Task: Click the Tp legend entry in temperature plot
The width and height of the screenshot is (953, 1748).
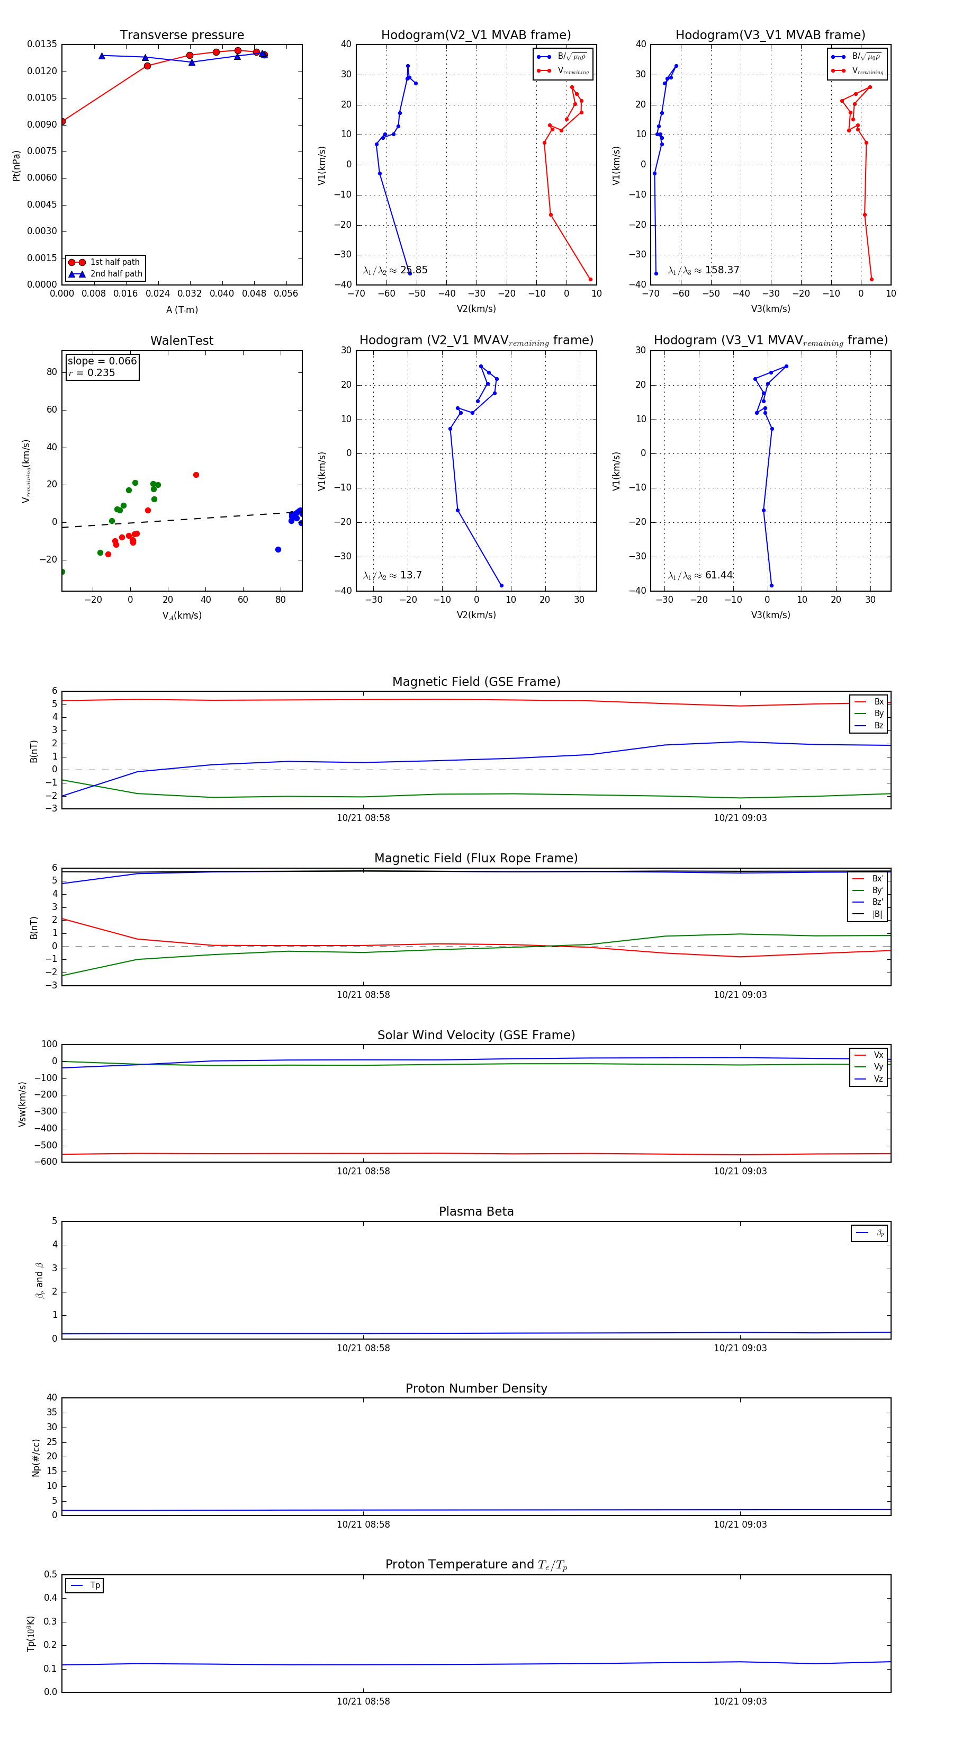Action: coord(85,1586)
